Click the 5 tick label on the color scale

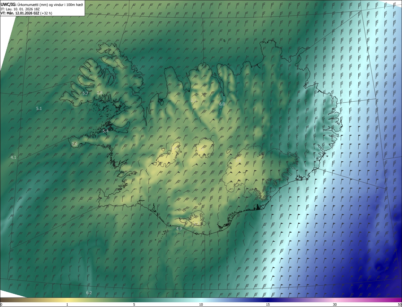coord(134,304)
